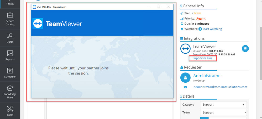The image size is (262, 119).
Task: Open the Scheduler calendar icon
Action: click(10, 71)
